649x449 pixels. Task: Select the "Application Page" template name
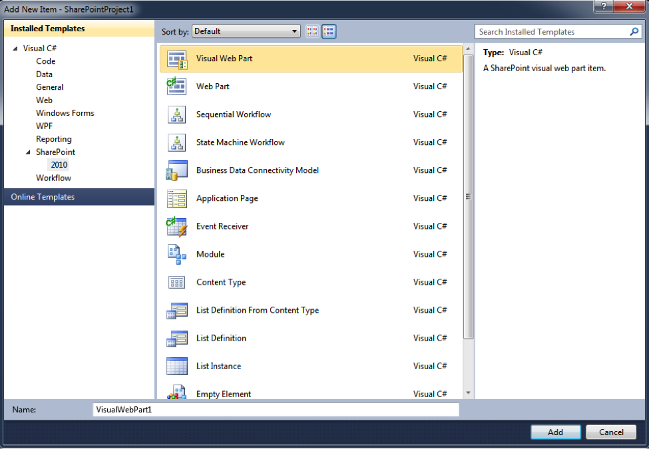[227, 198]
